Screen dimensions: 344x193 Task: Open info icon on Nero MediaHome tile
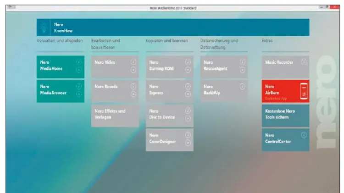pos(78,62)
